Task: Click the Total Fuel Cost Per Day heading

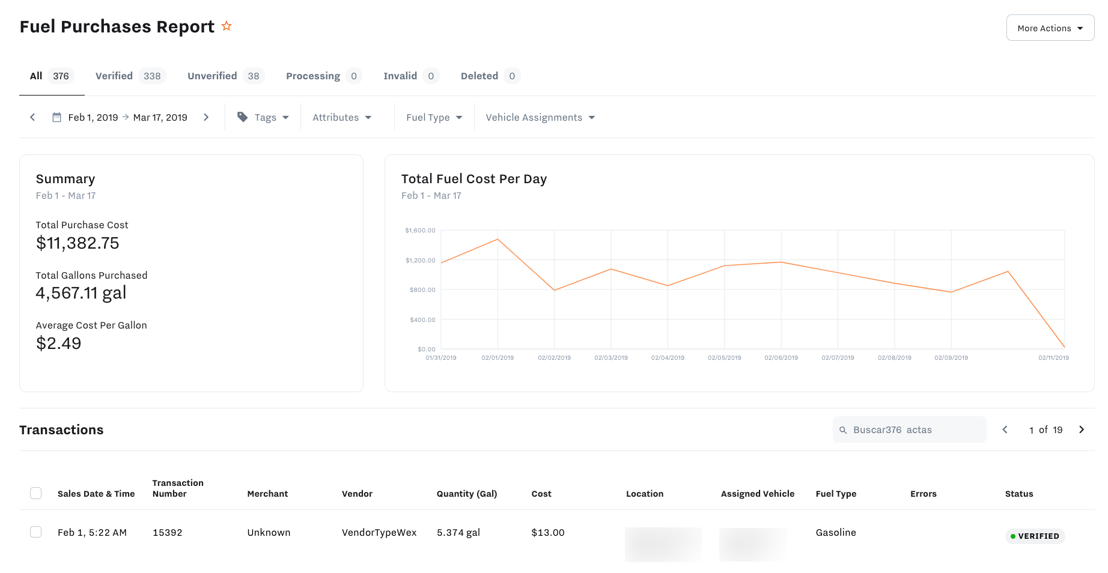Action: tap(474, 179)
